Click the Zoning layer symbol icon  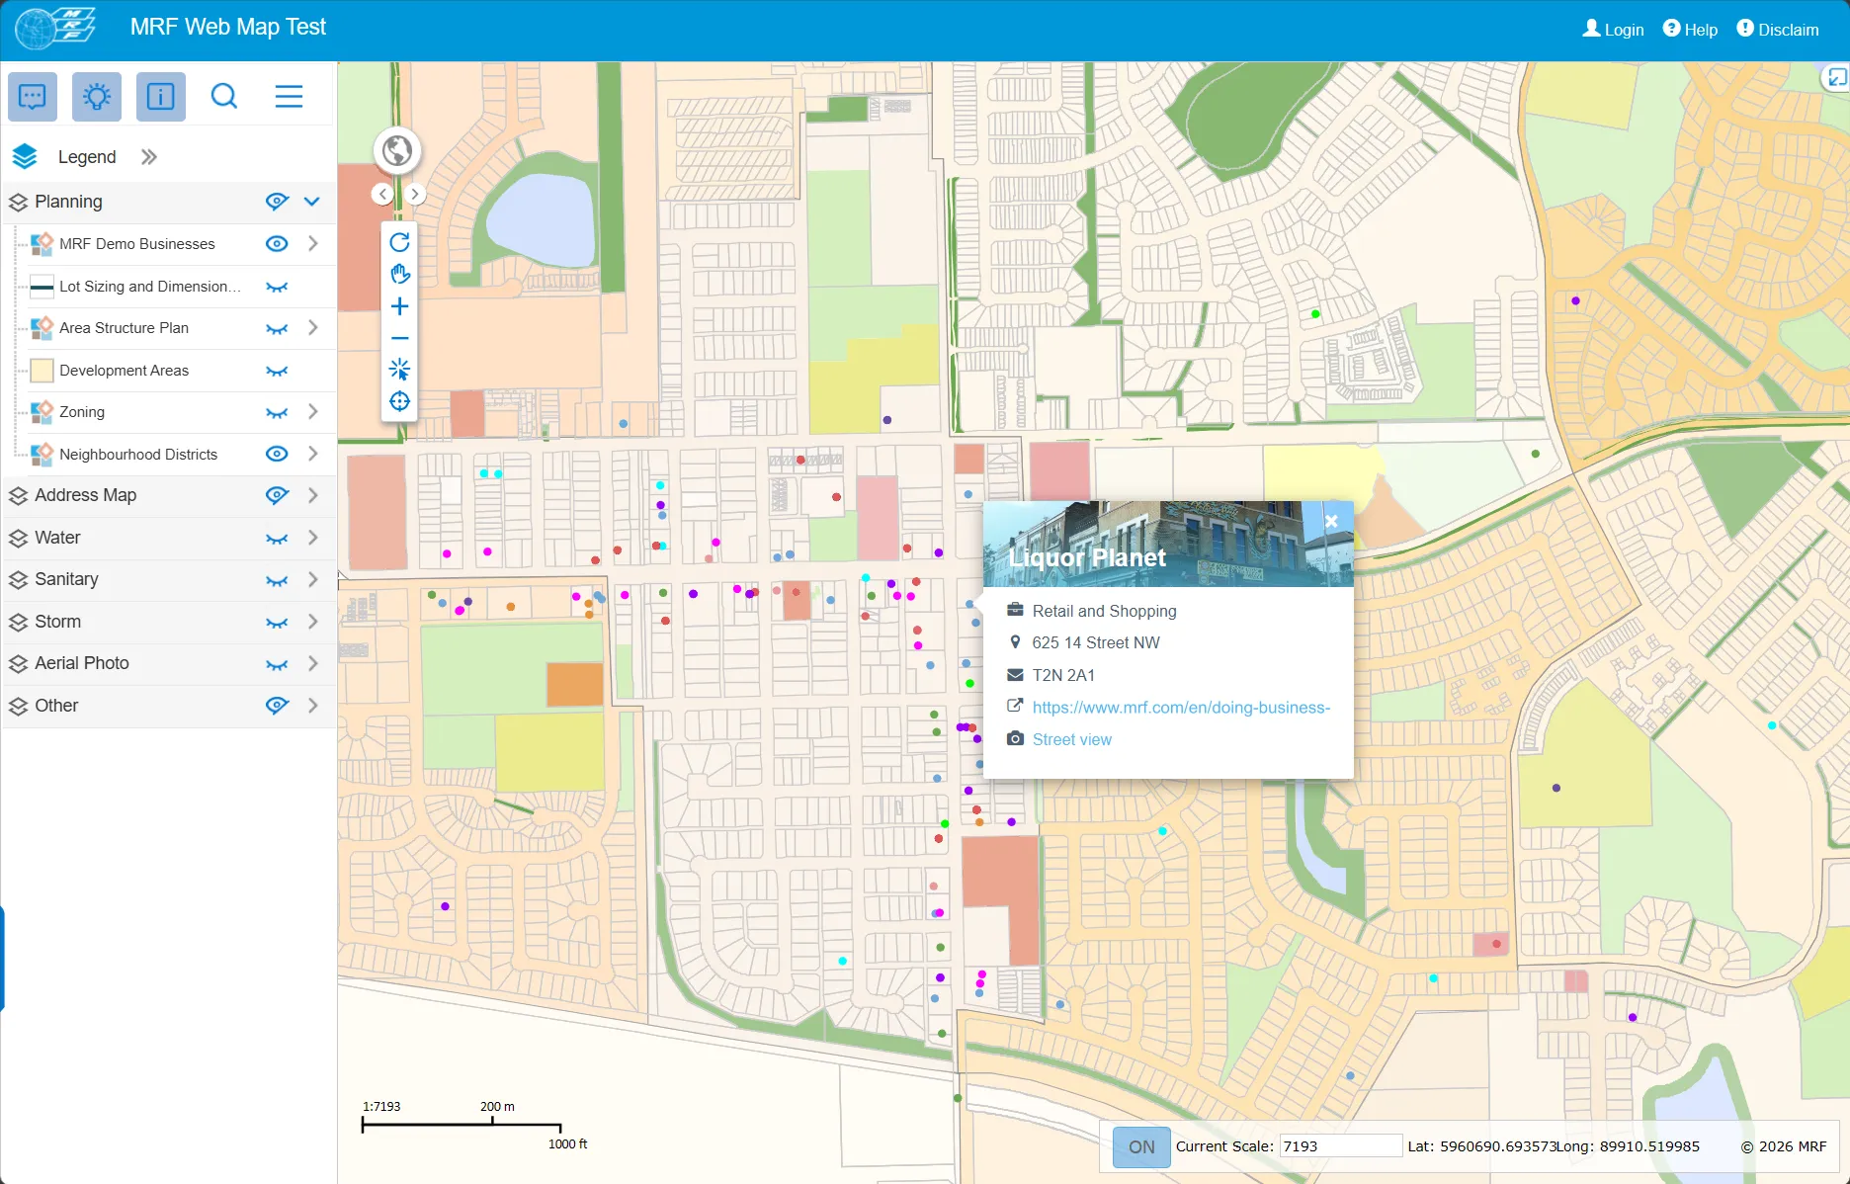point(42,412)
